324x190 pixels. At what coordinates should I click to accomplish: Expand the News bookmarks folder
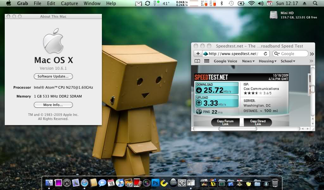[x=248, y=61]
